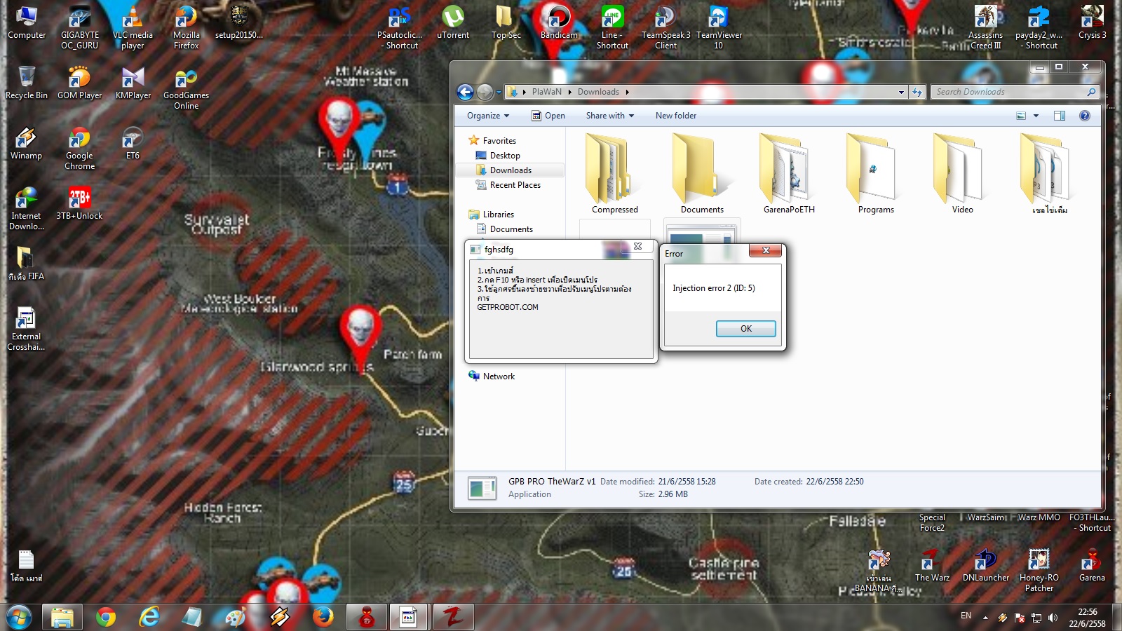1122x631 pixels.
Task: Select the GarenaPoETH folder
Action: (x=789, y=174)
